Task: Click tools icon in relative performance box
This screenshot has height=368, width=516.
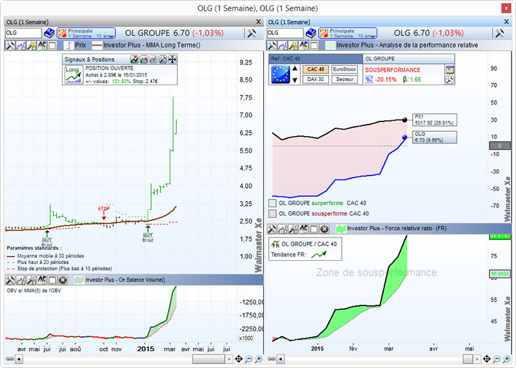Action: 450,79
